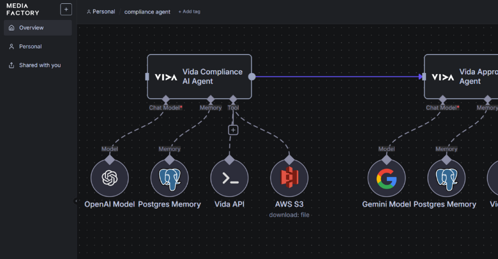Click the output port of Compliance Agent
This screenshot has width=498, height=259.
coord(252,77)
